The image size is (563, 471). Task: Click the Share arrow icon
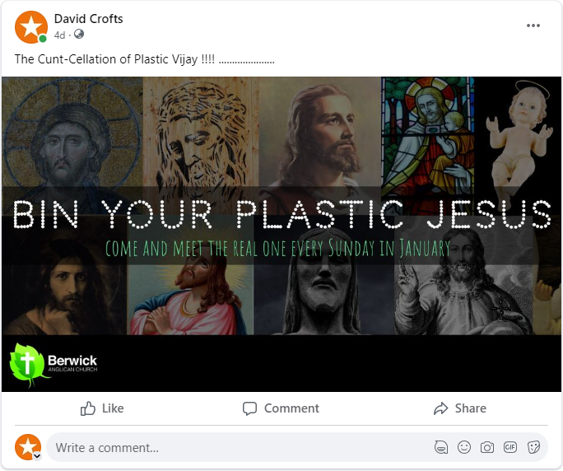[440, 408]
